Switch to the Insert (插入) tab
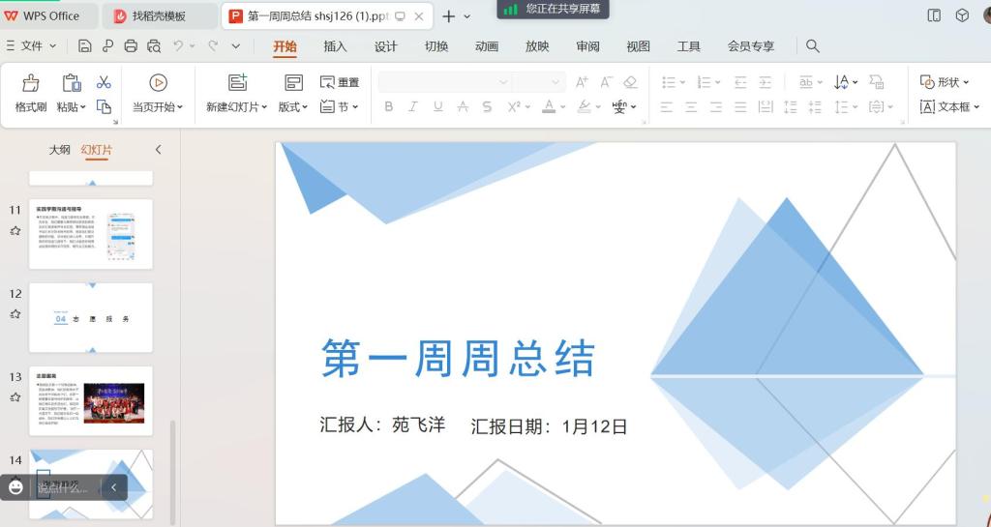The height and width of the screenshot is (527, 991). (x=335, y=46)
